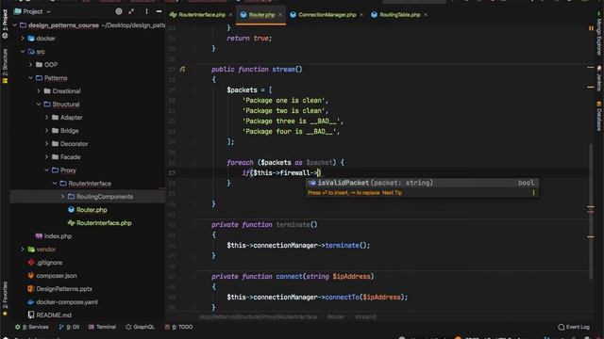604x339 pixels.
Task: Collapse the Patterns folder
Action: tap(30, 78)
